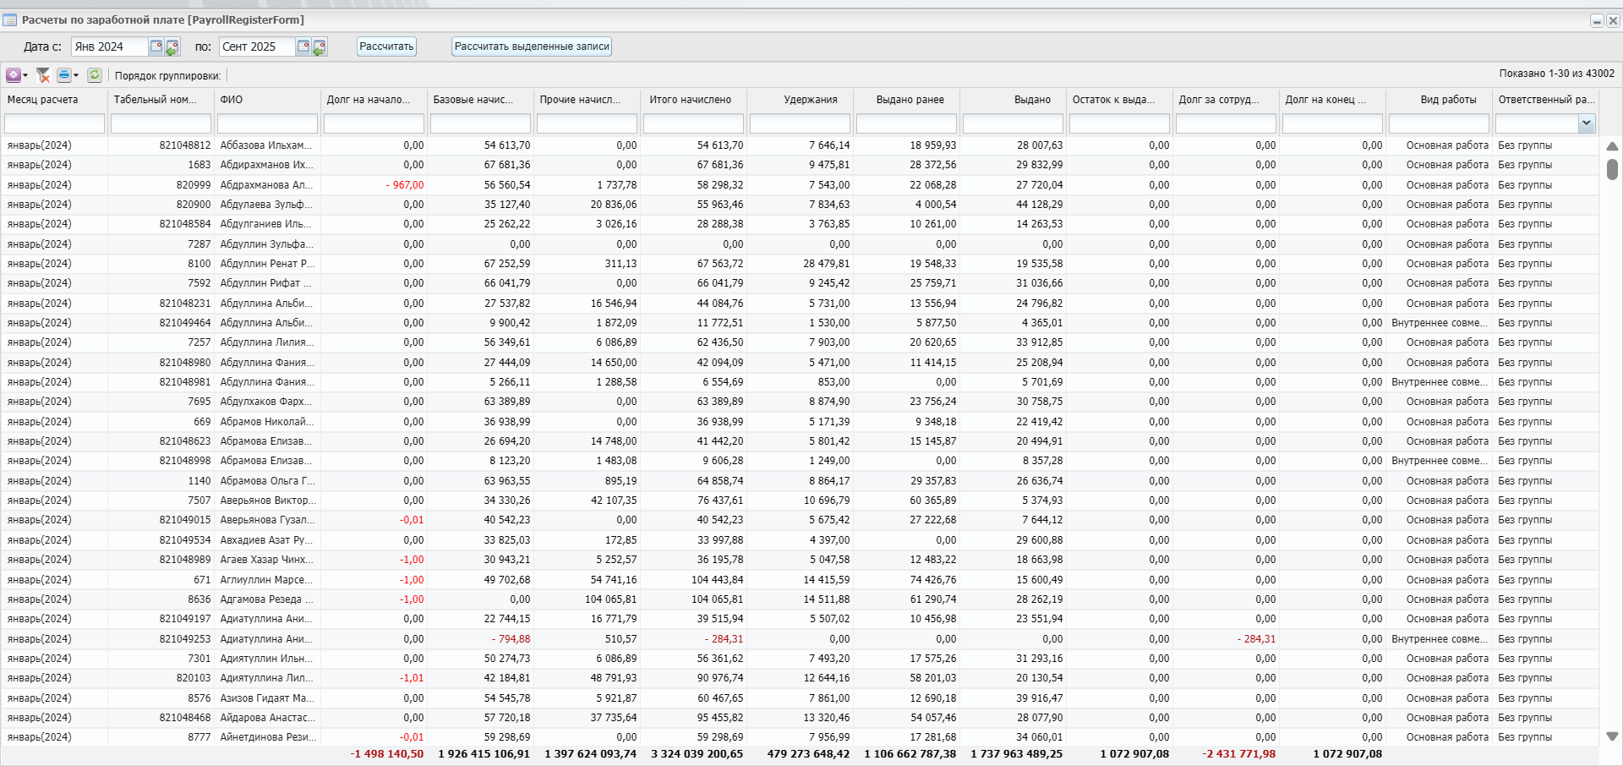1623x766 pixels.
Task: Select the row for Аббазова Ильхам...
Action: pyautogui.click(x=800, y=145)
